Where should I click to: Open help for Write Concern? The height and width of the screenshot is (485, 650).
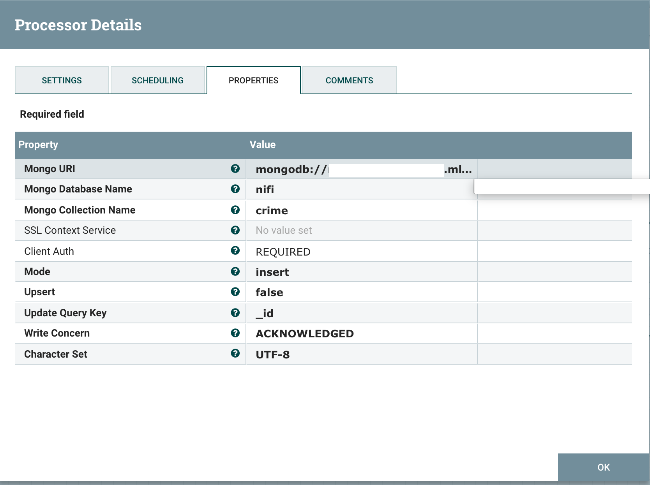pyautogui.click(x=235, y=333)
